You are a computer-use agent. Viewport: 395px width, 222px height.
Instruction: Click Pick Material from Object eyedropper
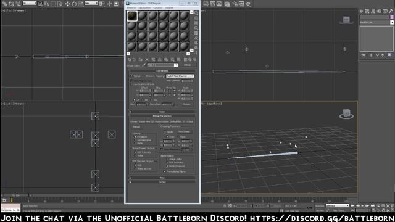point(144,65)
